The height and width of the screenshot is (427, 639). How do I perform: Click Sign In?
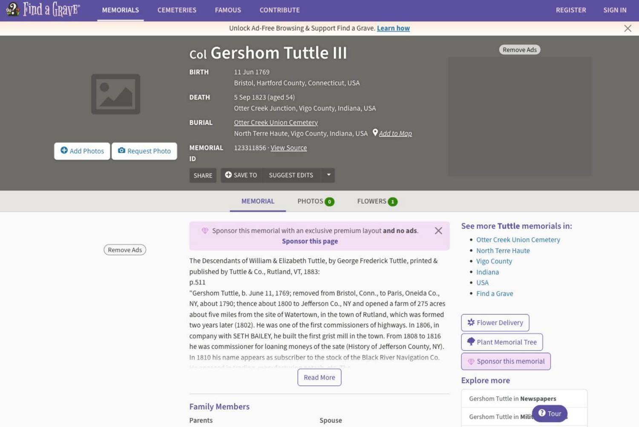point(615,10)
